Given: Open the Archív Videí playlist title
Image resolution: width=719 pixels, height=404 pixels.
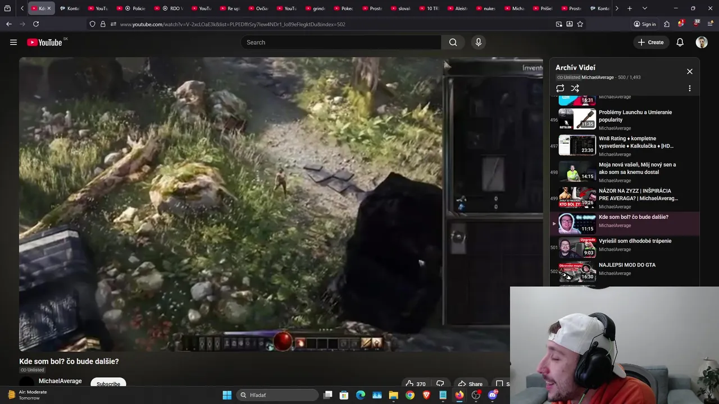Looking at the screenshot, I should pos(575,67).
